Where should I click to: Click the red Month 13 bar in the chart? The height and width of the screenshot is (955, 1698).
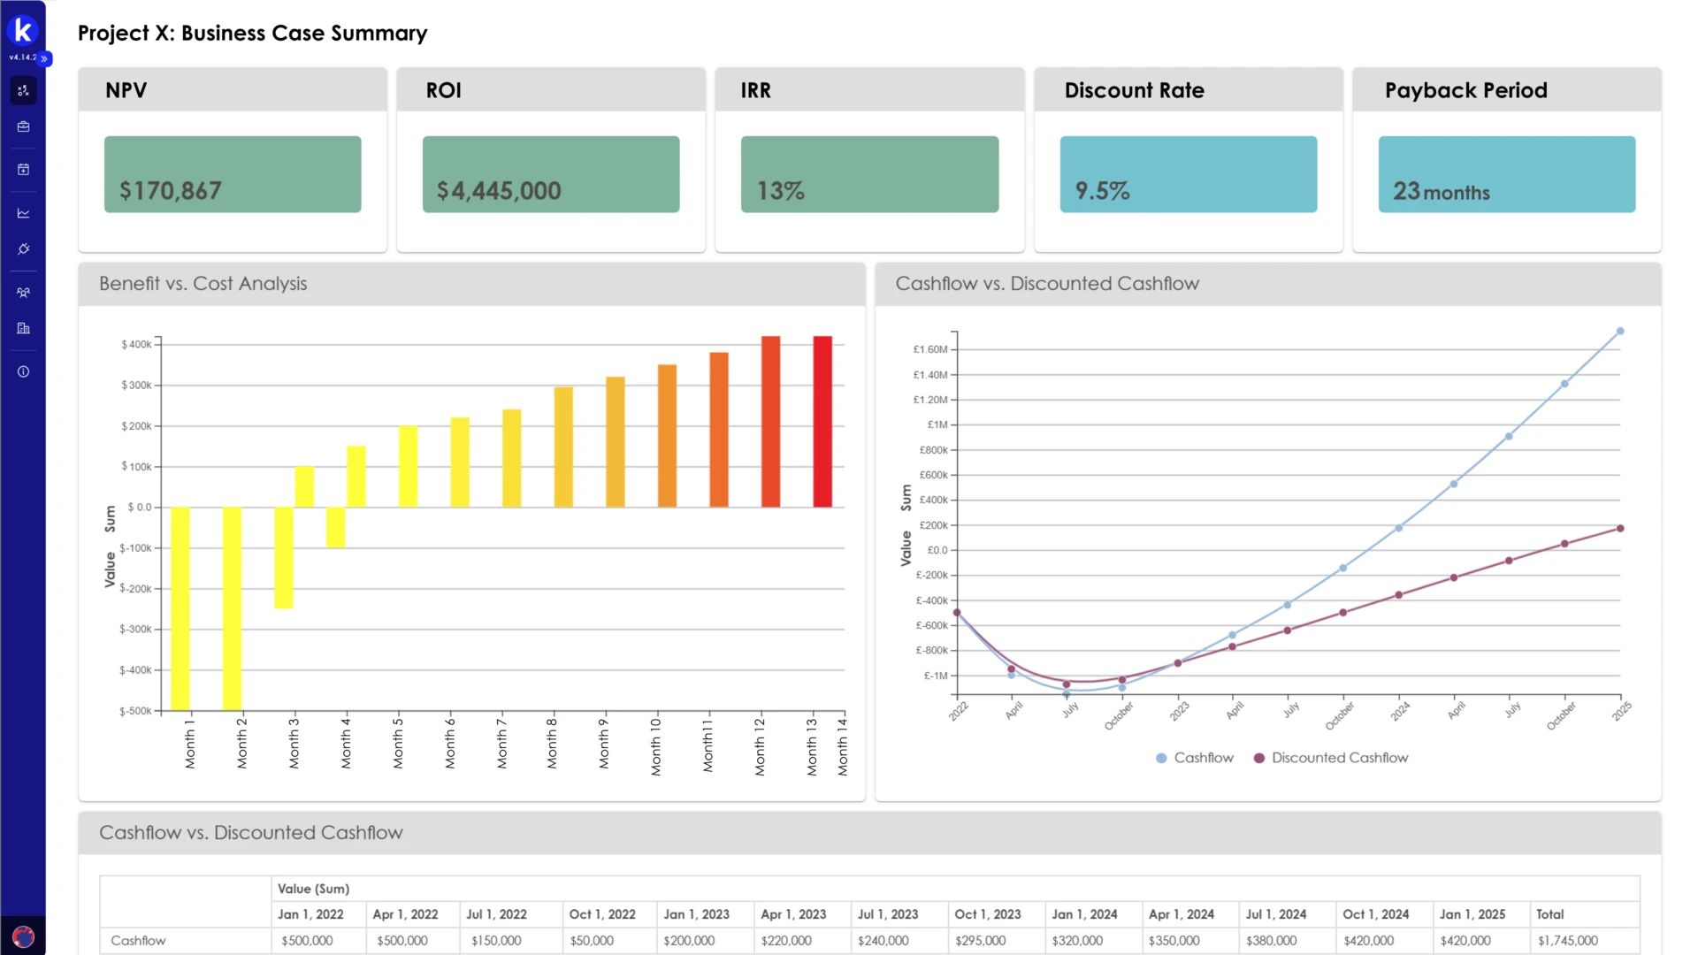point(822,422)
